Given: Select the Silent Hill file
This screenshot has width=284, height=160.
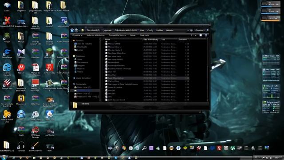Looking at the screenshot, I should pyautogui.click(x=112, y=72).
